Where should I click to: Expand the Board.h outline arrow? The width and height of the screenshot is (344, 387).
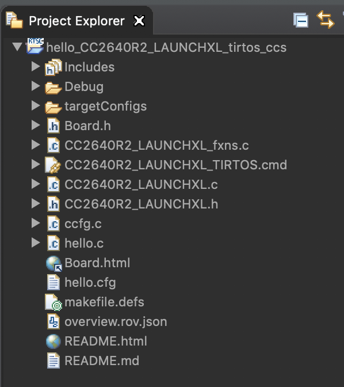coord(36,126)
